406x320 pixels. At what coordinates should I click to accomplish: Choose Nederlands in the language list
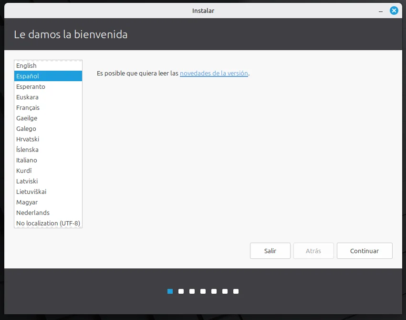[x=33, y=213]
